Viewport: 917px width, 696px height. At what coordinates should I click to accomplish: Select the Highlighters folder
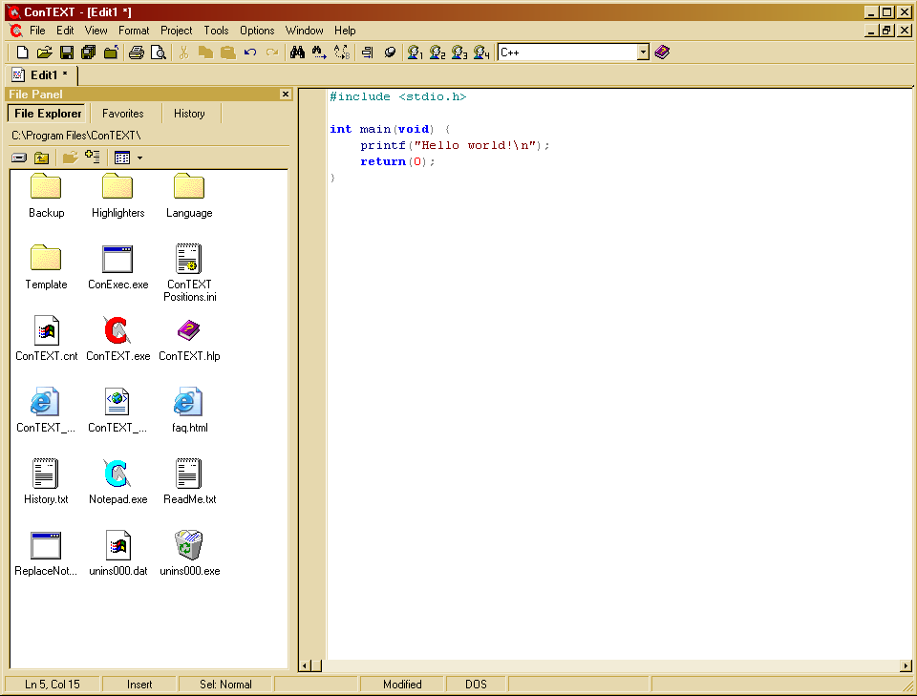tap(117, 197)
